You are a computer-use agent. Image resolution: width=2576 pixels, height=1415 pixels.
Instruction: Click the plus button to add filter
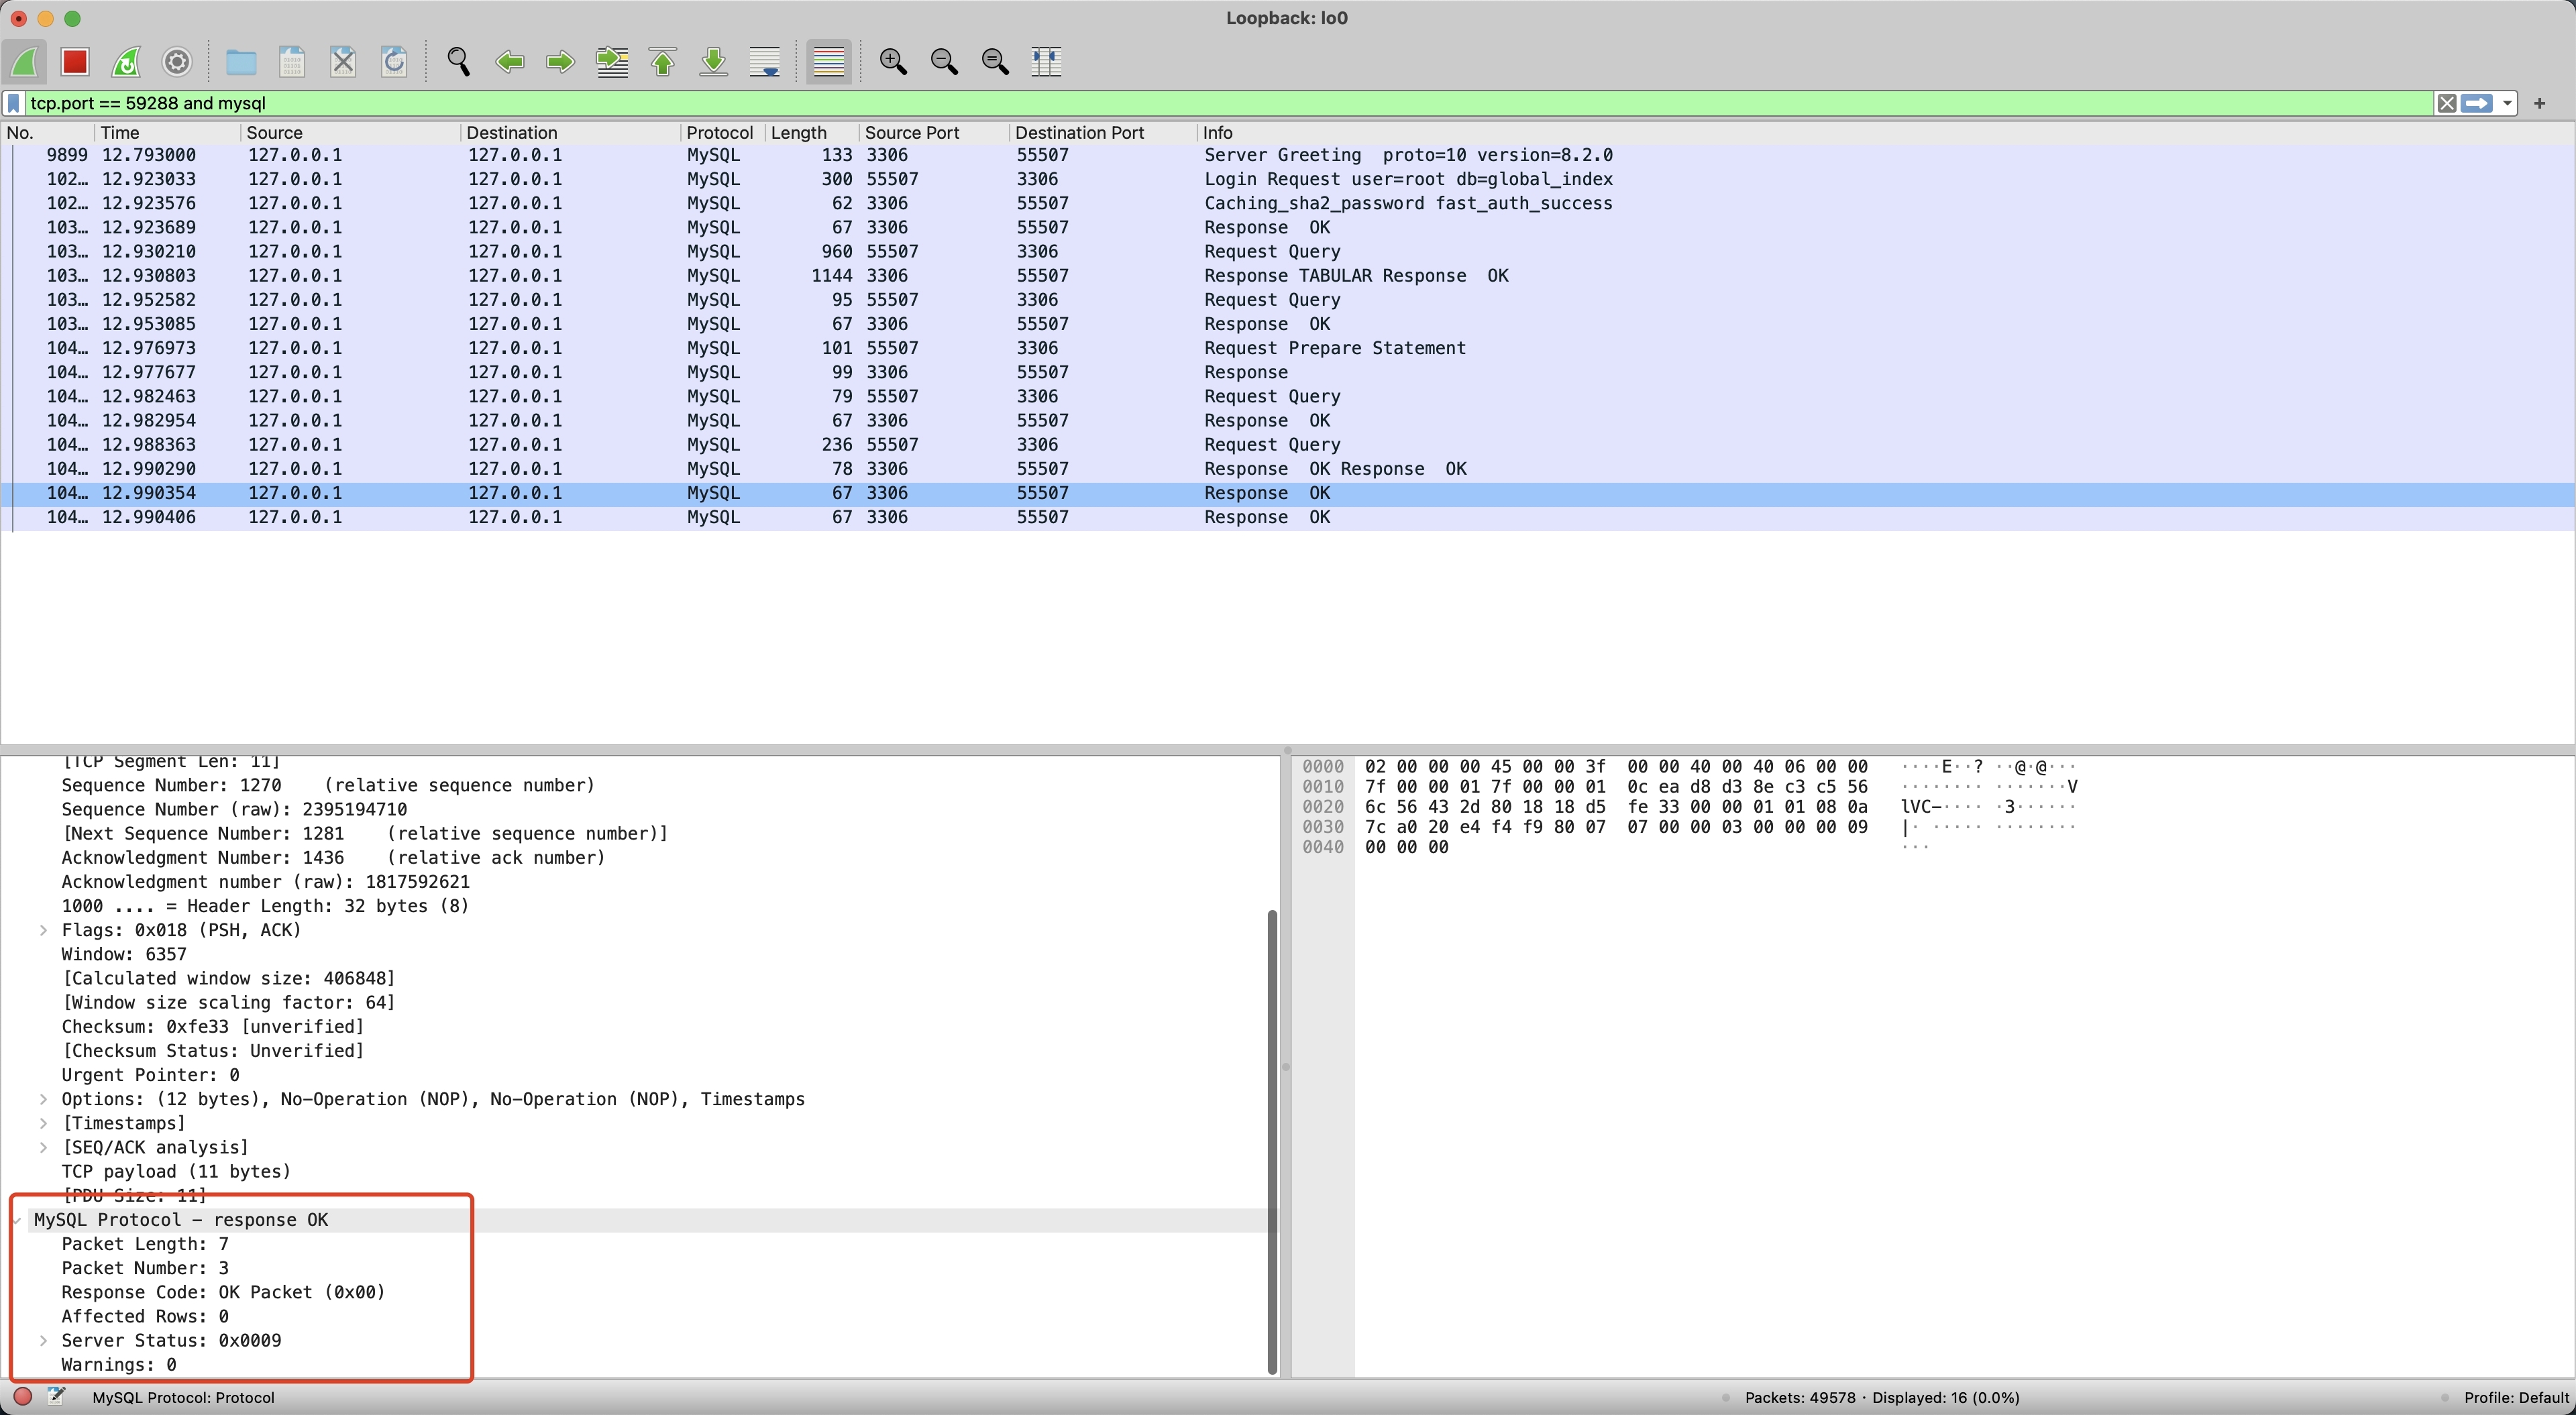(2539, 103)
